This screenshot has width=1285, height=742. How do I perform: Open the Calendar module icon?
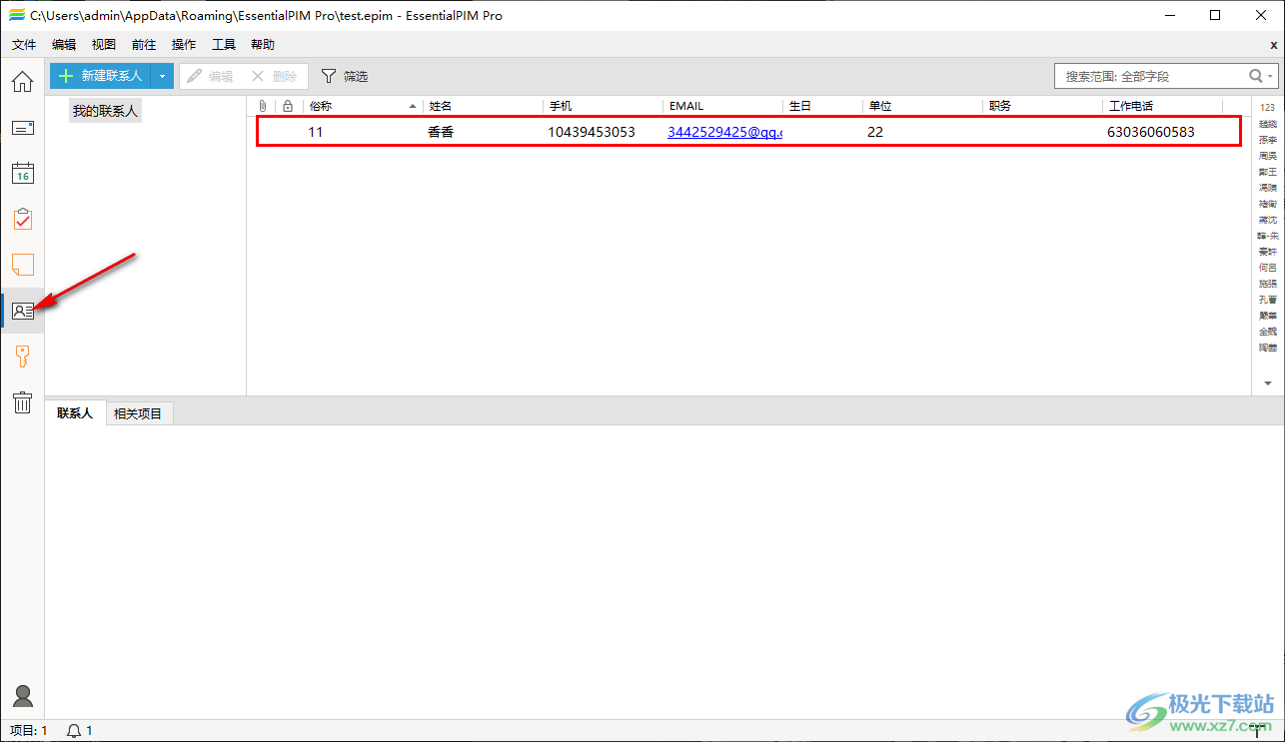pyautogui.click(x=22, y=173)
